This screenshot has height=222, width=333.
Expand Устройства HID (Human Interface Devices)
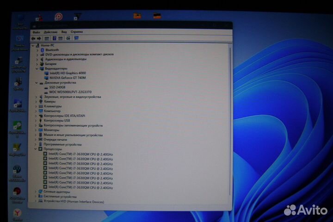36,201
